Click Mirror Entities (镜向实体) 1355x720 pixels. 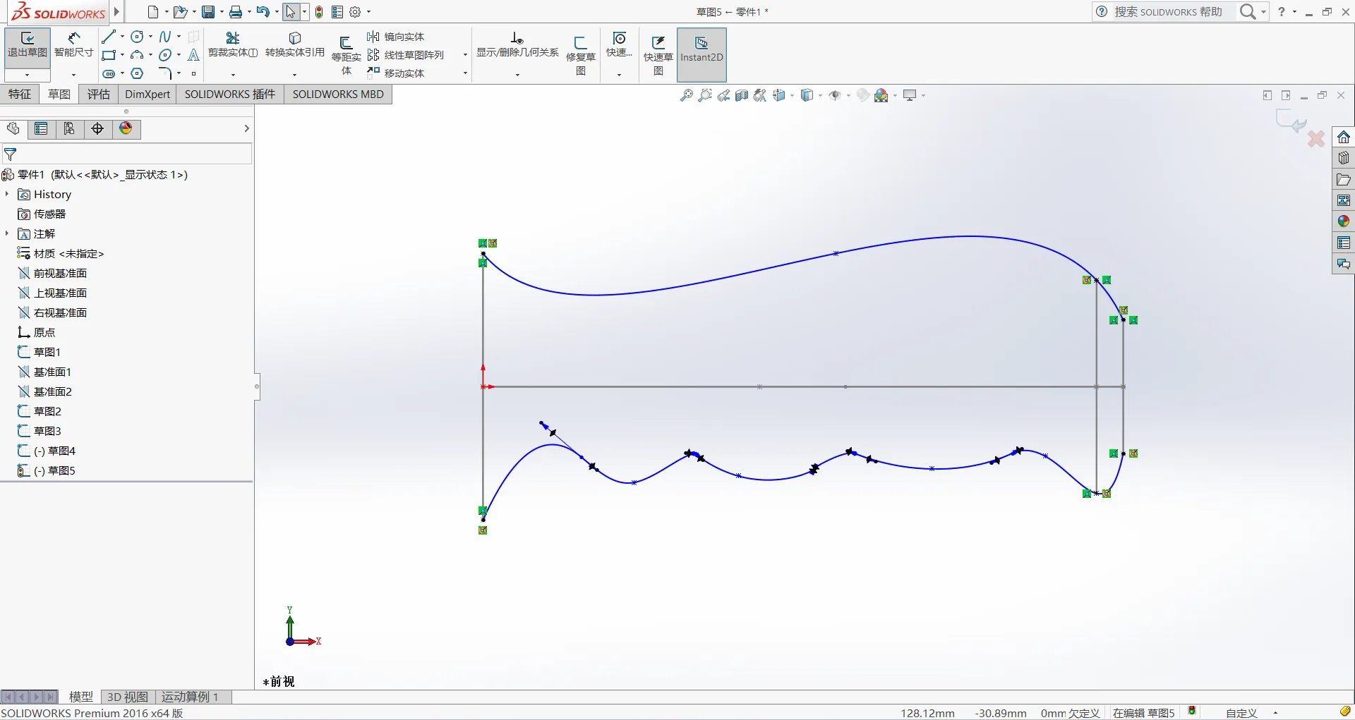click(x=395, y=37)
